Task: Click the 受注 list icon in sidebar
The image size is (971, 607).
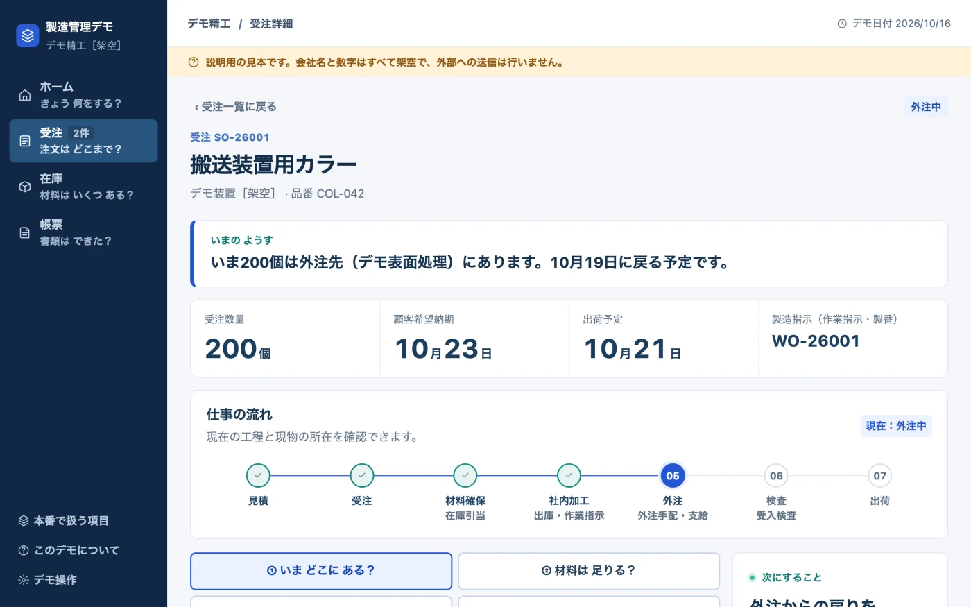Action: coord(25,141)
